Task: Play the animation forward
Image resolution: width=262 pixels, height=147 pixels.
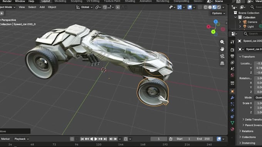Action: coord(96,139)
